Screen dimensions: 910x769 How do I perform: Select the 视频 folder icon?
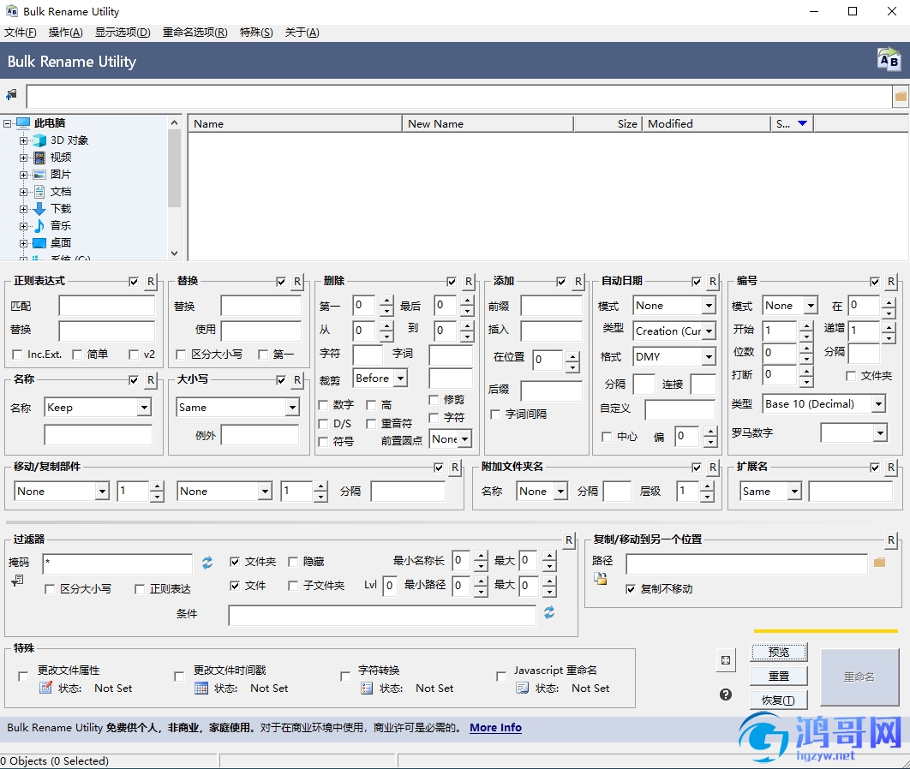pos(39,158)
